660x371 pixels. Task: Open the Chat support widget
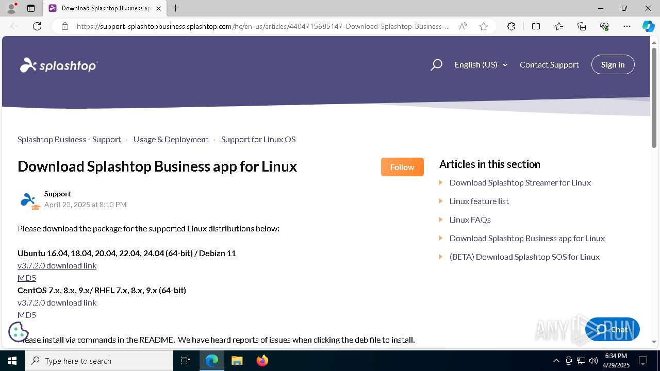pyautogui.click(x=613, y=330)
